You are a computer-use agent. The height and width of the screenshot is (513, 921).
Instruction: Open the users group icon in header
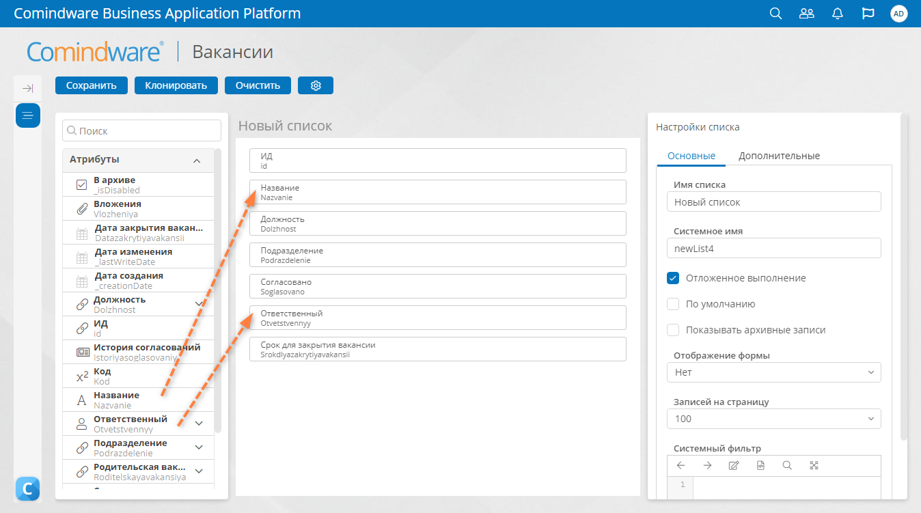point(807,14)
